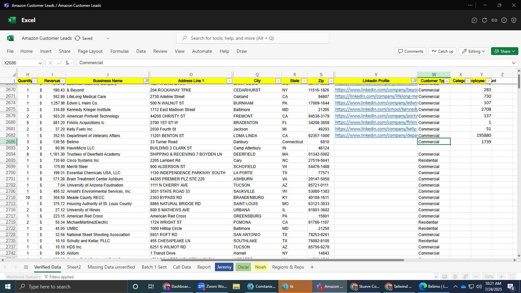Open State column filter dropdown
Screen dimensions: 521x293
coord(304,81)
